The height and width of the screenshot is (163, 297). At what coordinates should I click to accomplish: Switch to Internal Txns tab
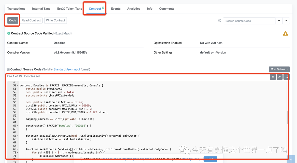(41, 9)
